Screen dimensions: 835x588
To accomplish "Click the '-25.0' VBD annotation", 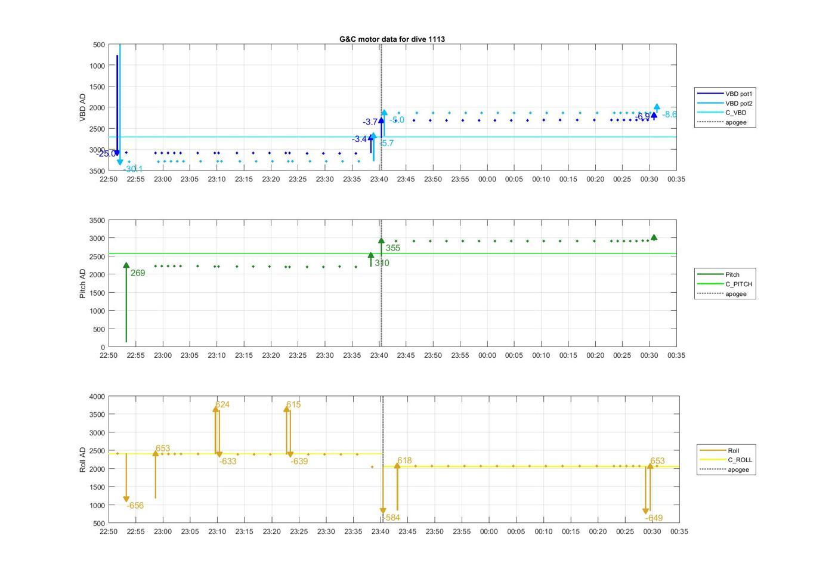I will pos(106,154).
